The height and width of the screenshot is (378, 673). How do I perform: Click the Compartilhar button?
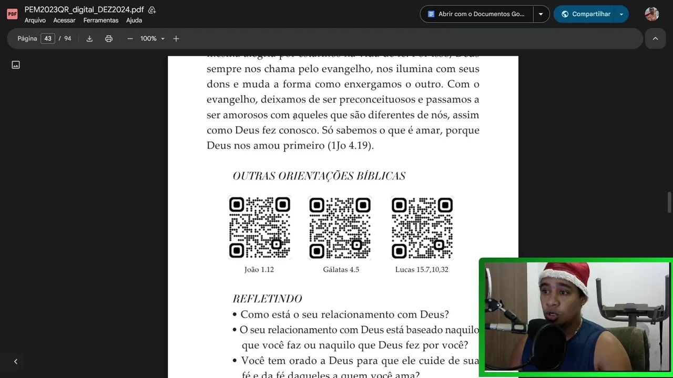[x=585, y=14]
